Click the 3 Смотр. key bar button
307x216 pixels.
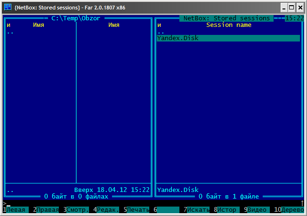[x=77, y=209]
